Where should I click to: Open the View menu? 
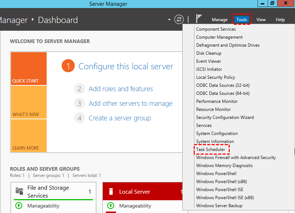pyautogui.click(x=261, y=19)
